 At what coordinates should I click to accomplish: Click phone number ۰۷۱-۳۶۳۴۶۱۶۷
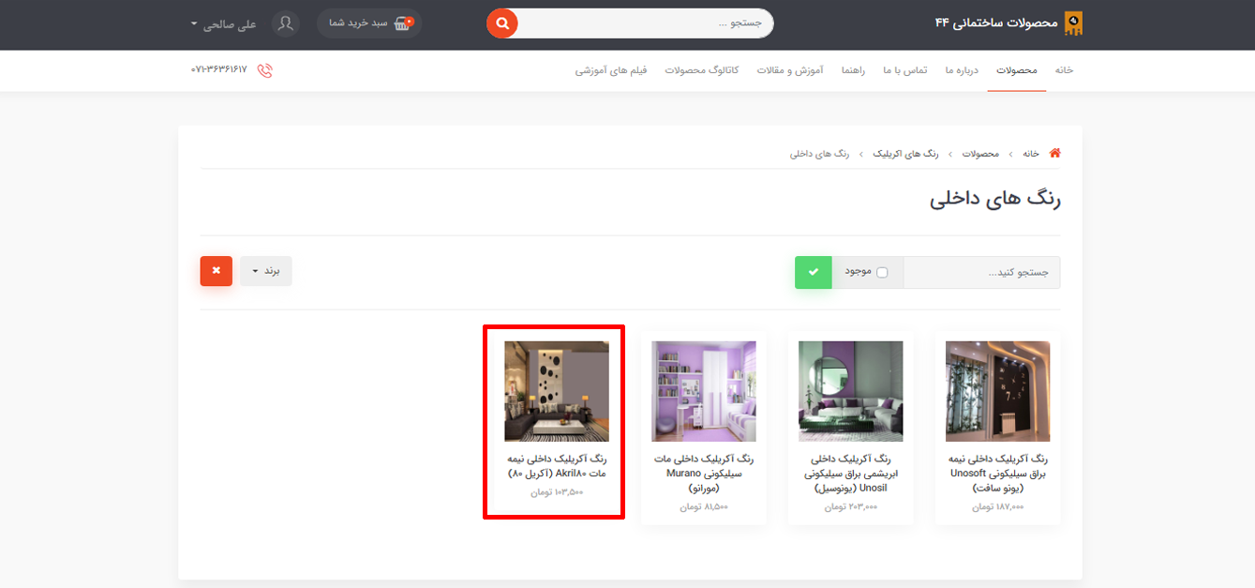[x=219, y=70]
